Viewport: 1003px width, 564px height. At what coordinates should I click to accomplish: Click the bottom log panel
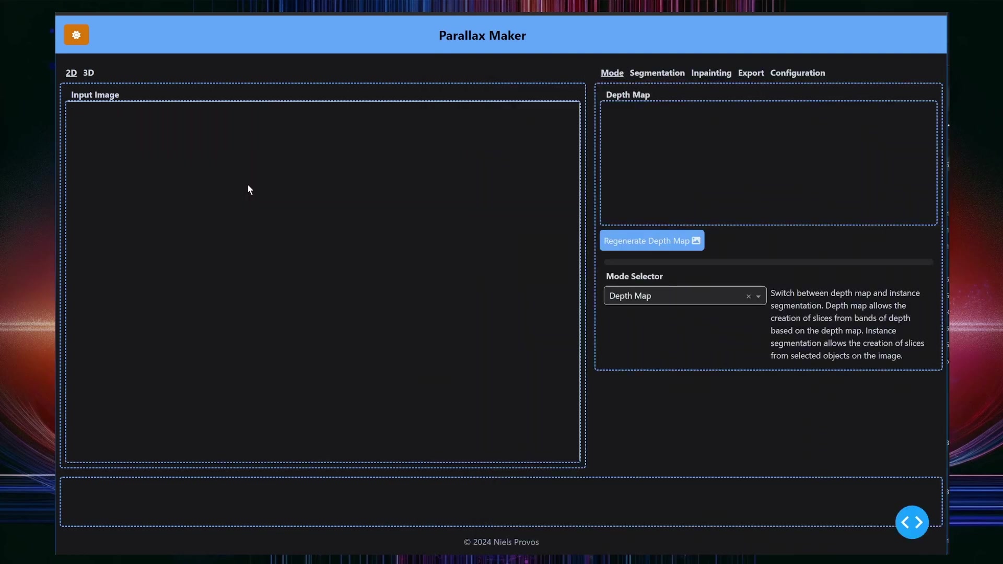click(500, 501)
